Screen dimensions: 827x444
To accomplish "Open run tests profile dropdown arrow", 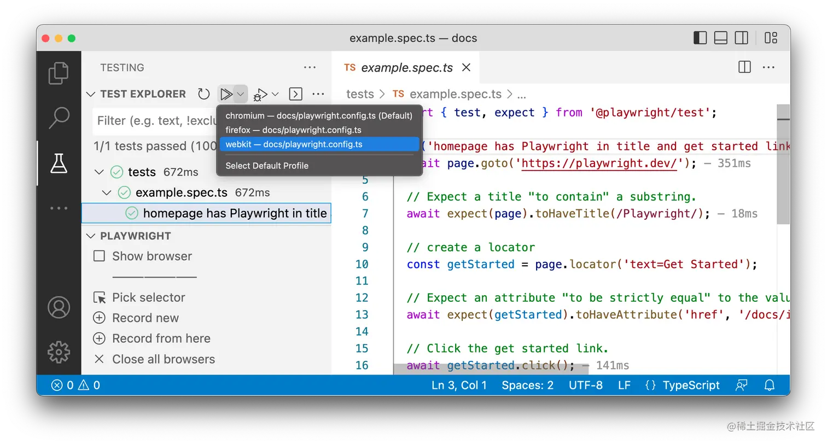I will [x=240, y=94].
